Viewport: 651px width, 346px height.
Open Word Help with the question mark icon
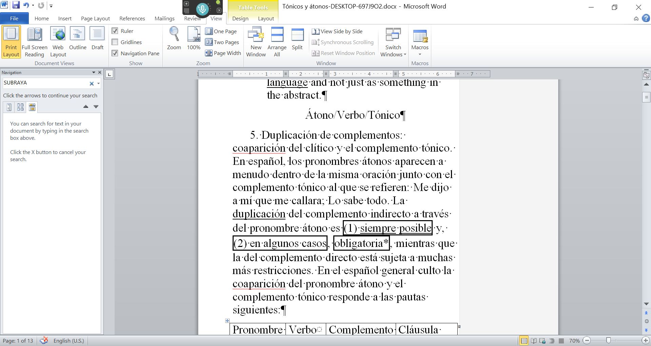(x=646, y=18)
